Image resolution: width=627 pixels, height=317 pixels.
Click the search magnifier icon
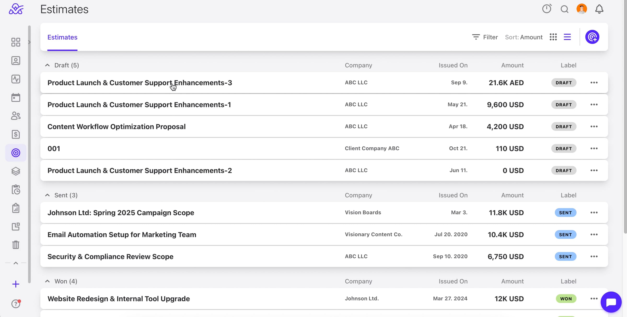[x=564, y=9]
